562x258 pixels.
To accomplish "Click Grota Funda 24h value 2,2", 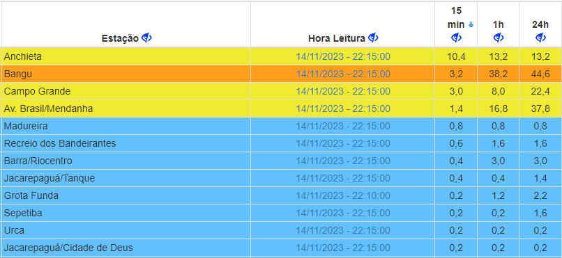I will 540,196.
